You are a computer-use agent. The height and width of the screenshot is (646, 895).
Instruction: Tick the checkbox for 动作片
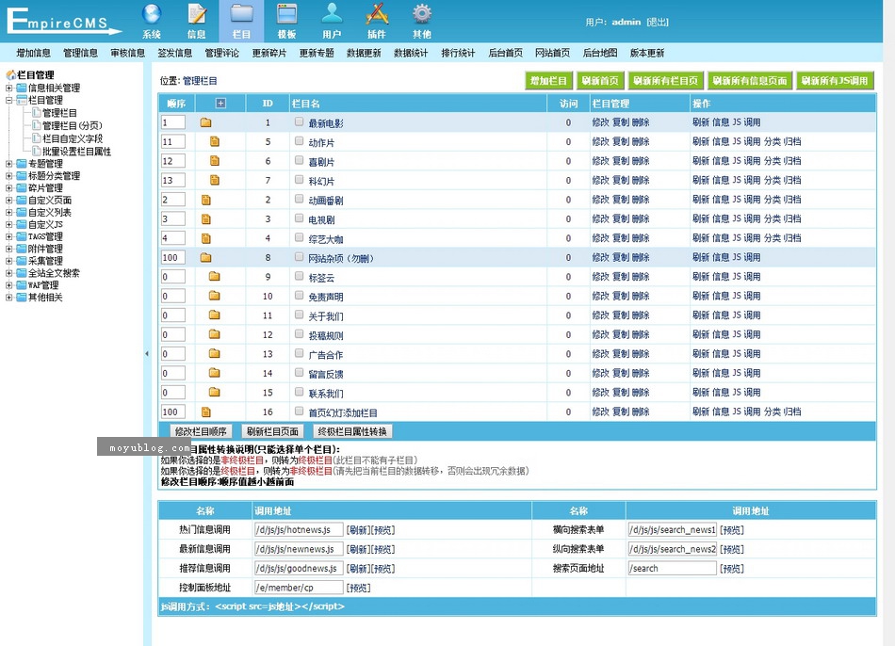click(299, 141)
